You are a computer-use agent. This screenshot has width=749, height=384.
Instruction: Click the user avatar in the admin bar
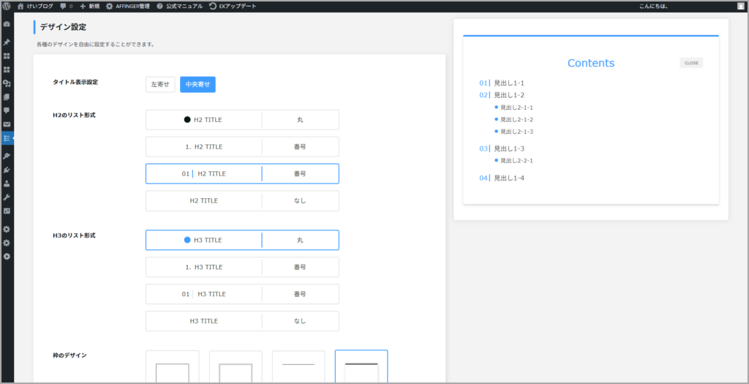click(x=740, y=6)
